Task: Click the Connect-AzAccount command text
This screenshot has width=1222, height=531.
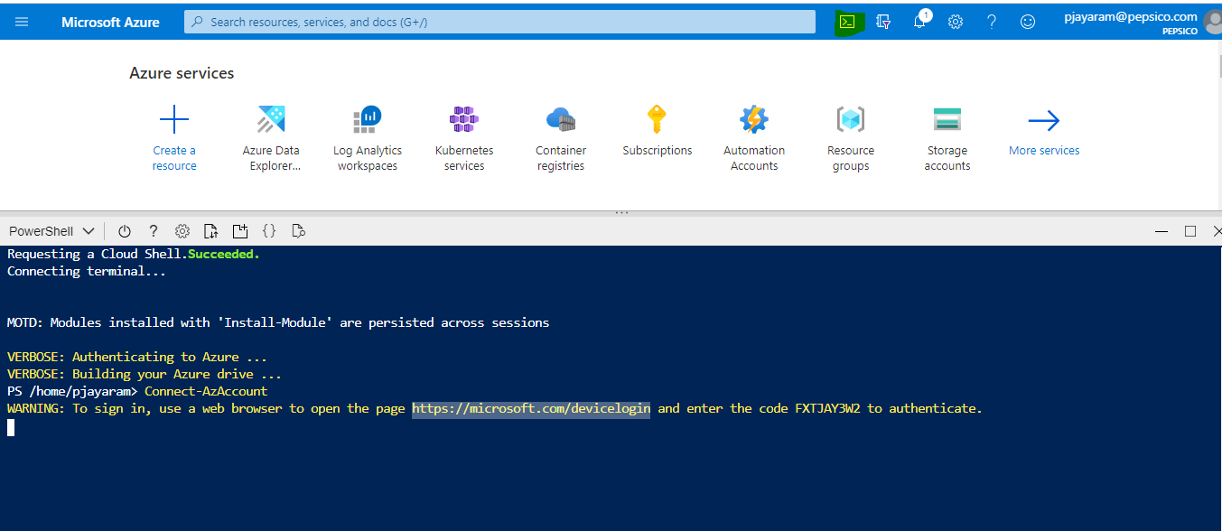Action: pyautogui.click(x=206, y=391)
